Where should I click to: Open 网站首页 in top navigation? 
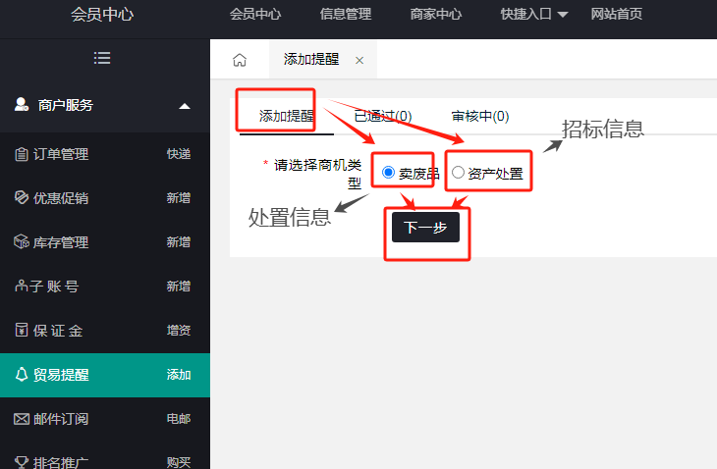[x=617, y=14]
